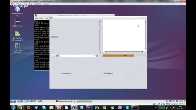Open Firefox from the Windows taskbar
196x110 pixels.
(28, 108)
